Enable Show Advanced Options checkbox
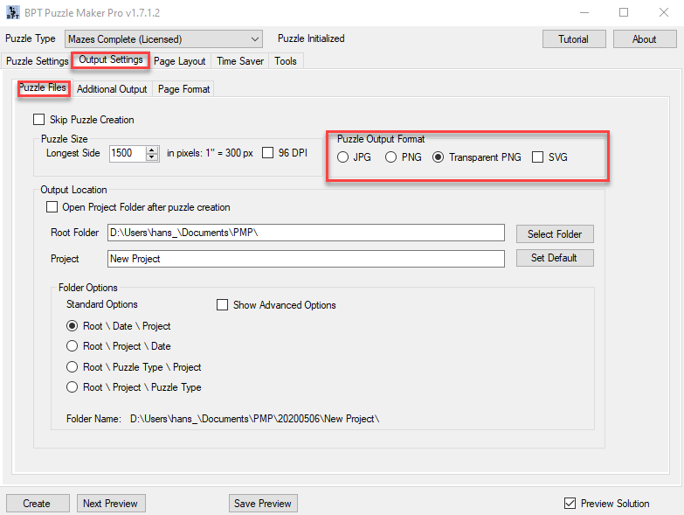Image resolution: width=684 pixels, height=515 pixels. tap(223, 304)
